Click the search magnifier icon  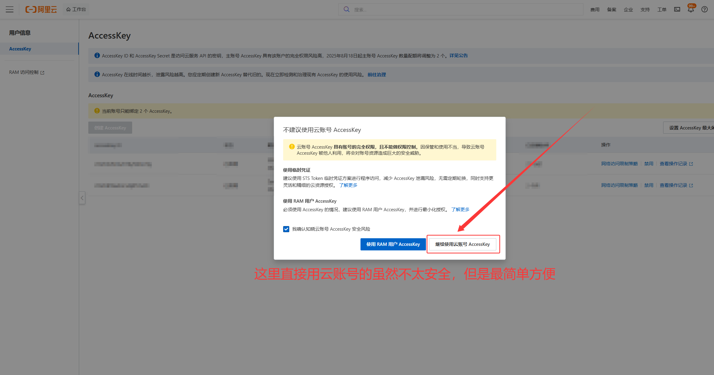[346, 9]
